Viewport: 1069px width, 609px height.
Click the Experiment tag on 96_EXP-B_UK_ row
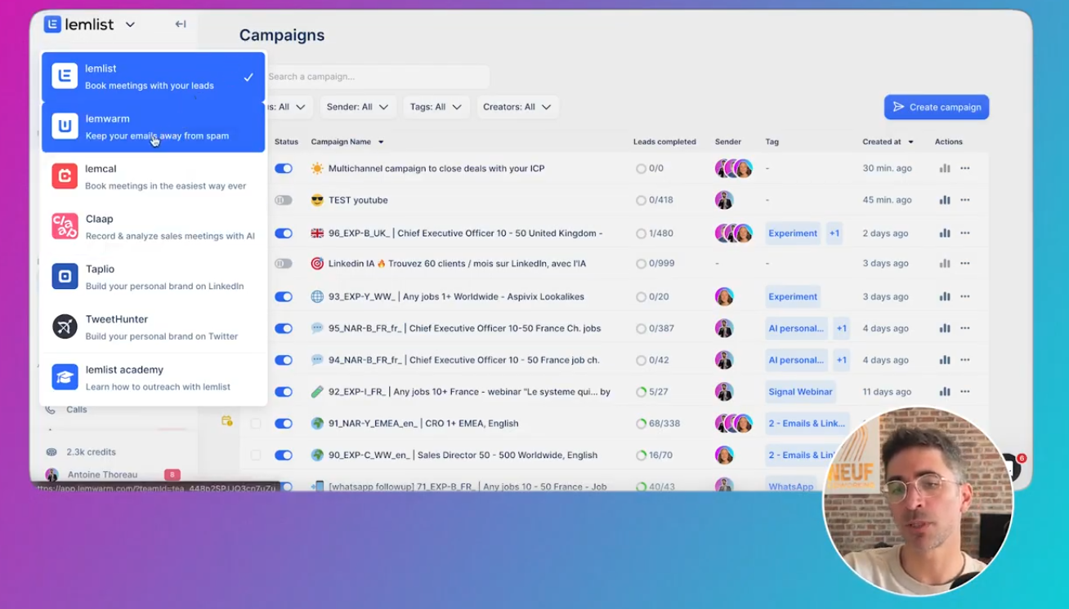pyautogui.click(x=793, y=233)
